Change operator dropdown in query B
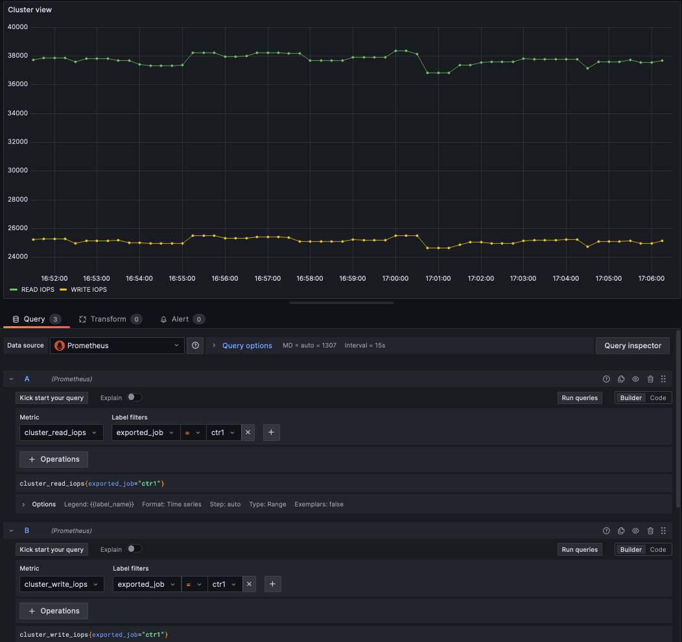This screenshot has width=682, height=642. [194, 584]
